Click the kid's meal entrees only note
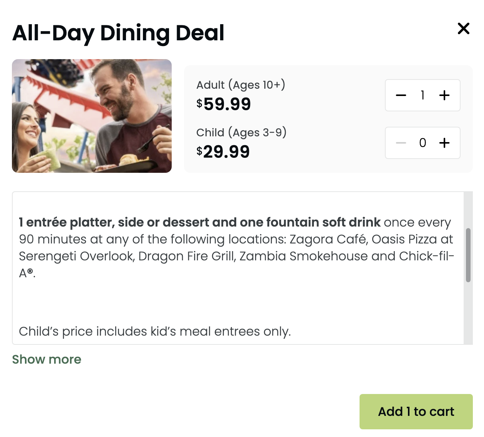484x437 pixels. point(155,331)
